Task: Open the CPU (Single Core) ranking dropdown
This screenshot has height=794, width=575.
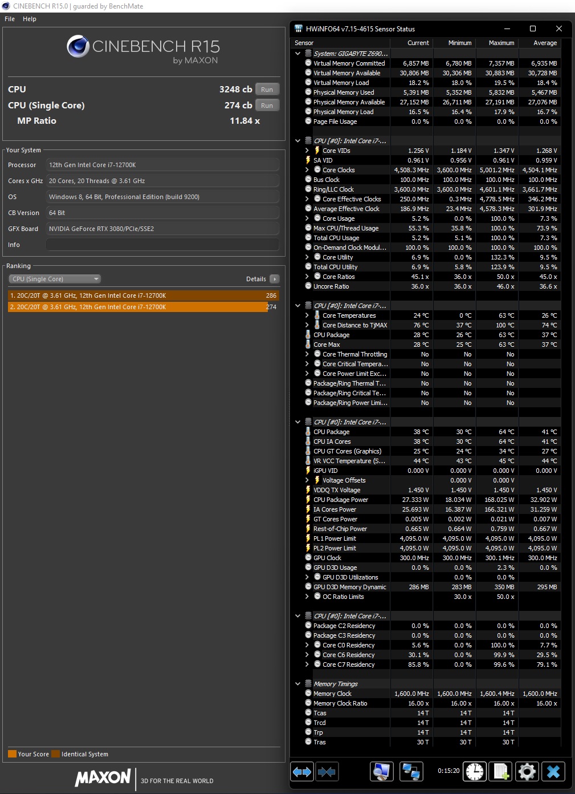Action: coord(55,279)
